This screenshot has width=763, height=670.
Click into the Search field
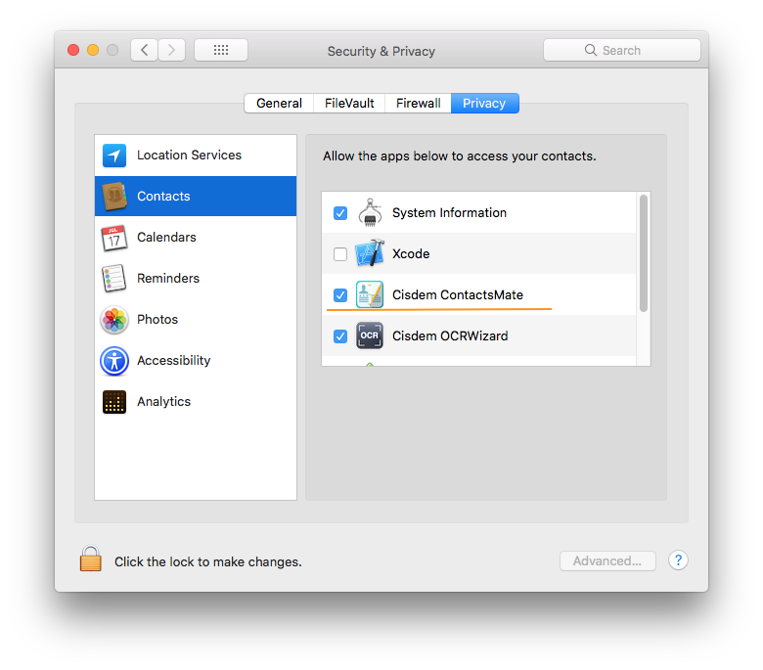click(x=622, y=50)
